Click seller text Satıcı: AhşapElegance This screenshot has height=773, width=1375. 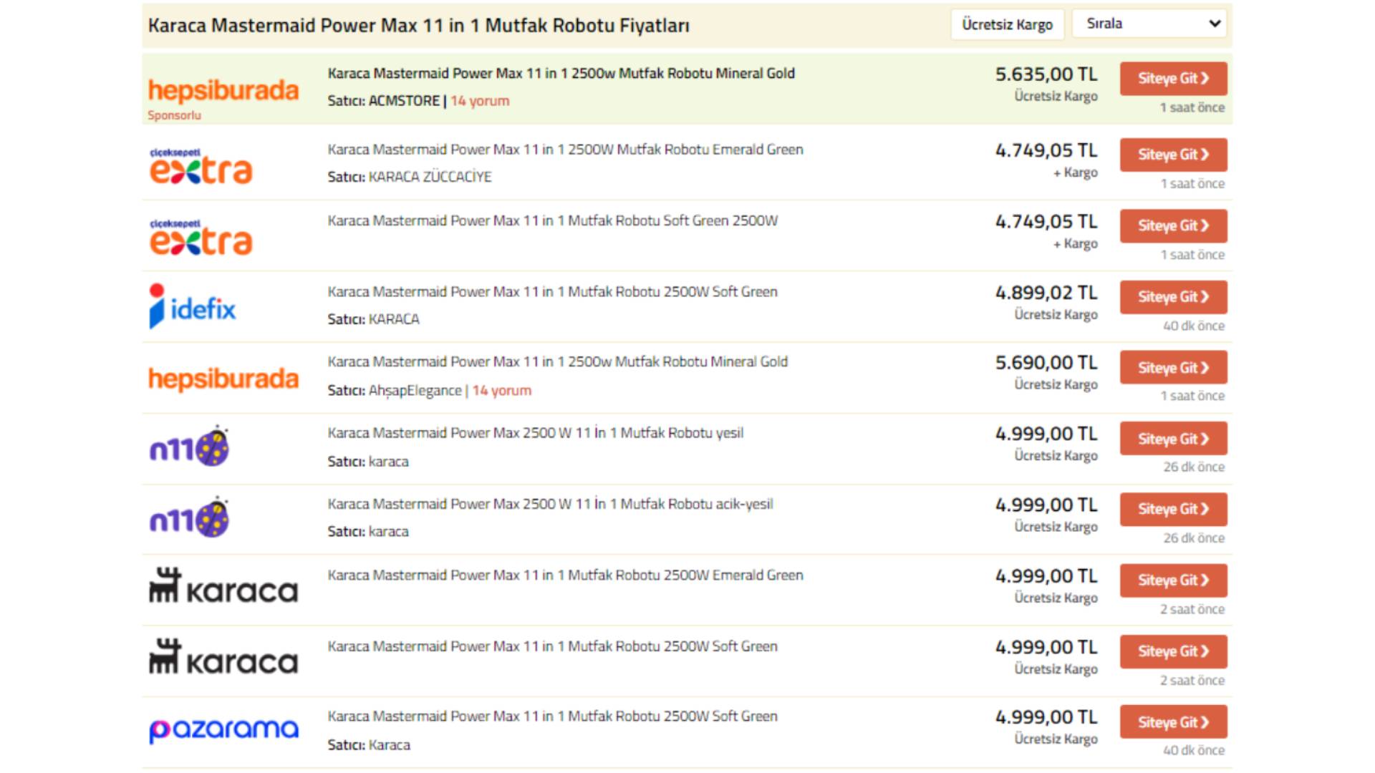pyautogui.click(x=395, y=391)
